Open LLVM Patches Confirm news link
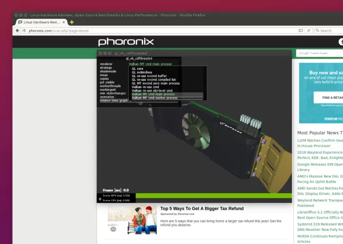 [x=320, y=143]
